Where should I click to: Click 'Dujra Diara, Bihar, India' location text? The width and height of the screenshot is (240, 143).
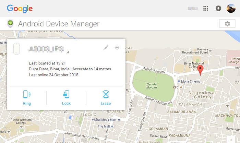(x=49, y=69)
